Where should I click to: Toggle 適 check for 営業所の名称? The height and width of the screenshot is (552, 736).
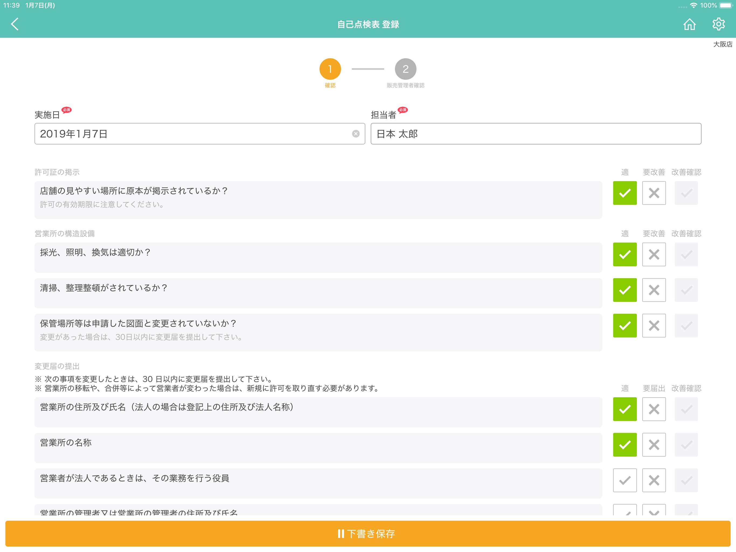[624, 444]
